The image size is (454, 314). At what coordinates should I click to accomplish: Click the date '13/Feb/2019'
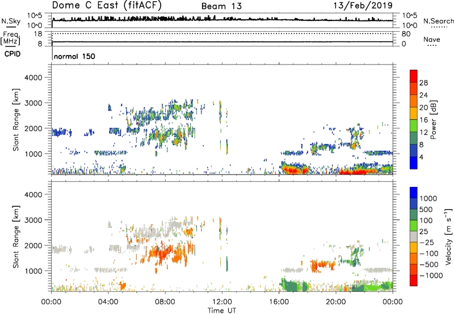pos(363,6)
